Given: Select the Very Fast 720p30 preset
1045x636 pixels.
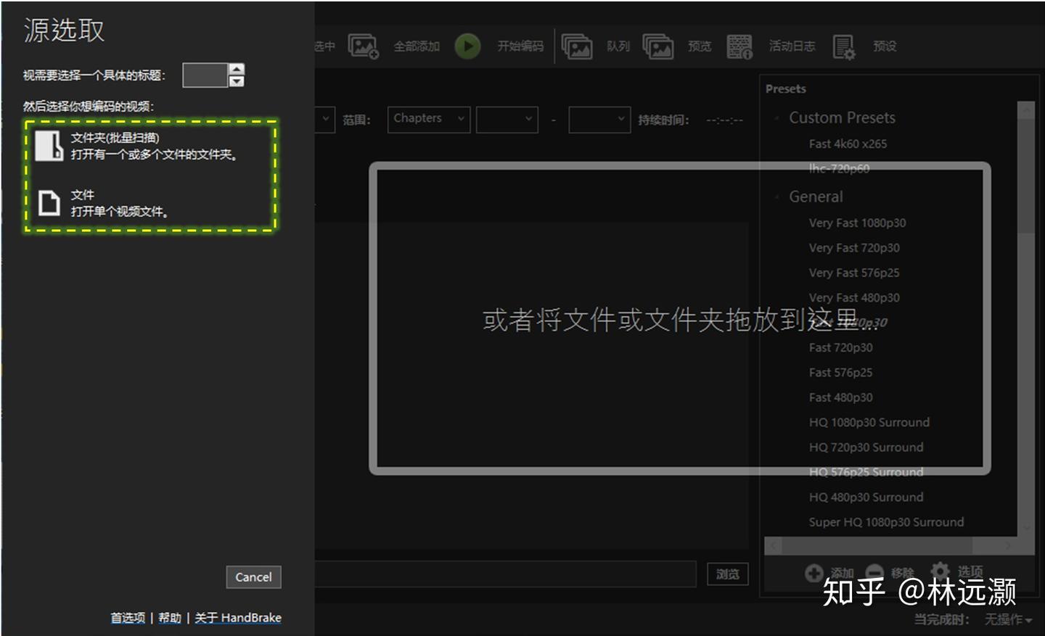Looking at the screenshot, I should tap(854, 247).
